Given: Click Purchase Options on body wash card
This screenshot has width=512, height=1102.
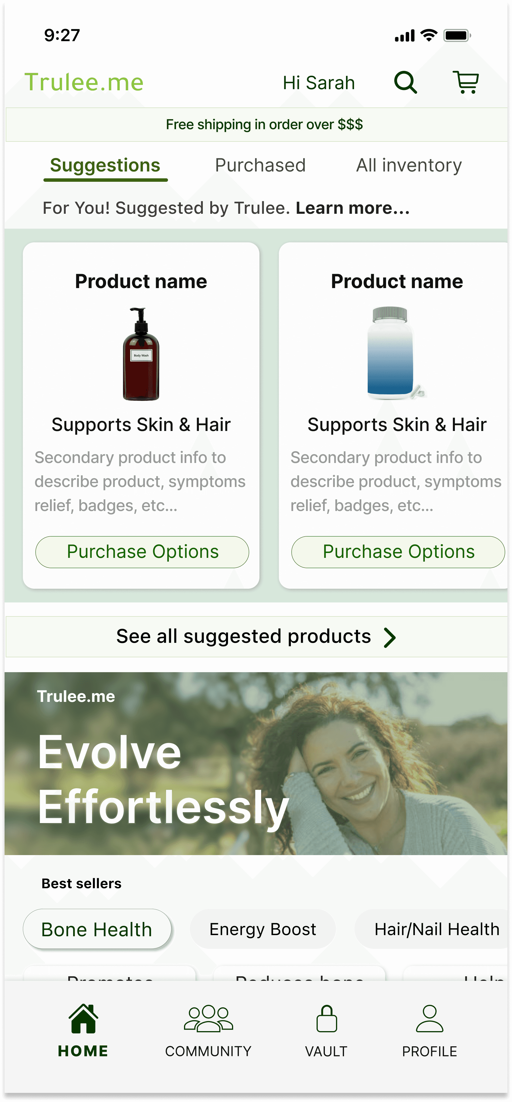Looking at the screenshot, I should (142, 552).
